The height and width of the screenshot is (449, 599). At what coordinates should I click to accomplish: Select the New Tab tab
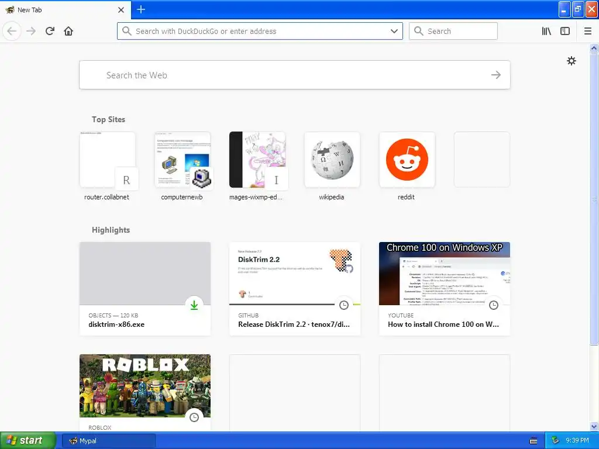pyautogui.click(x=65, y=10)
